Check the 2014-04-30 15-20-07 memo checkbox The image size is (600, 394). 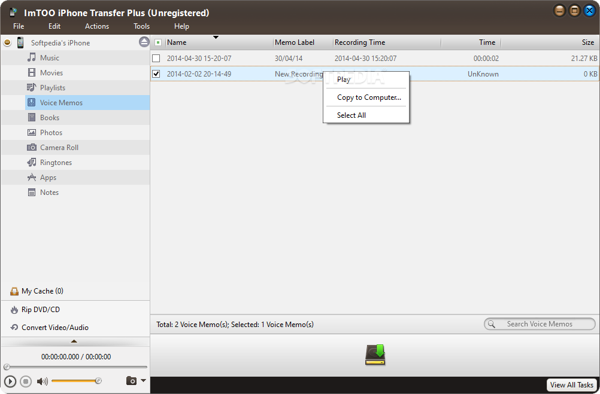(156, 58)
